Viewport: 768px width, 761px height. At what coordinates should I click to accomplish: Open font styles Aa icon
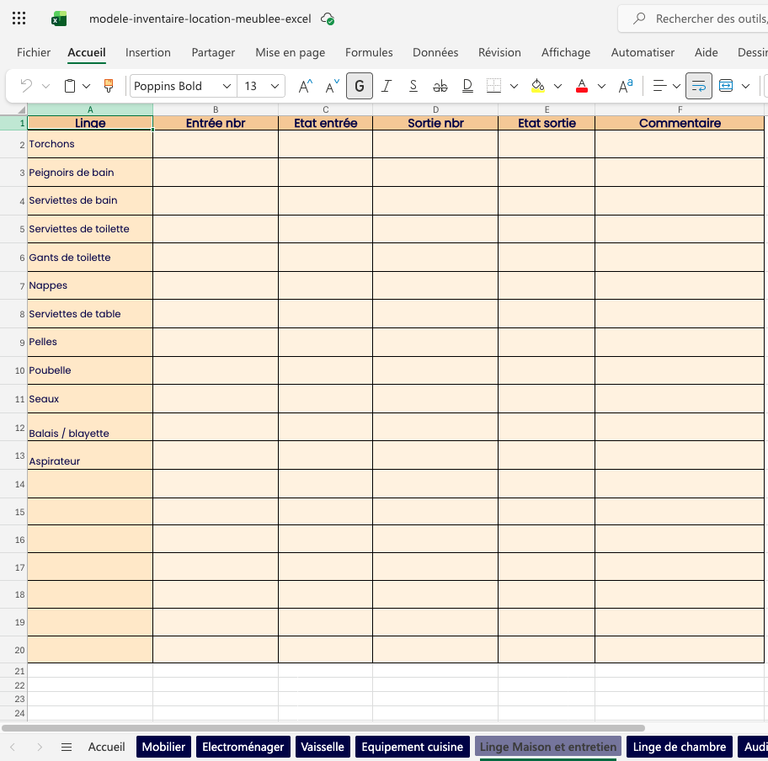click(626, 86)
